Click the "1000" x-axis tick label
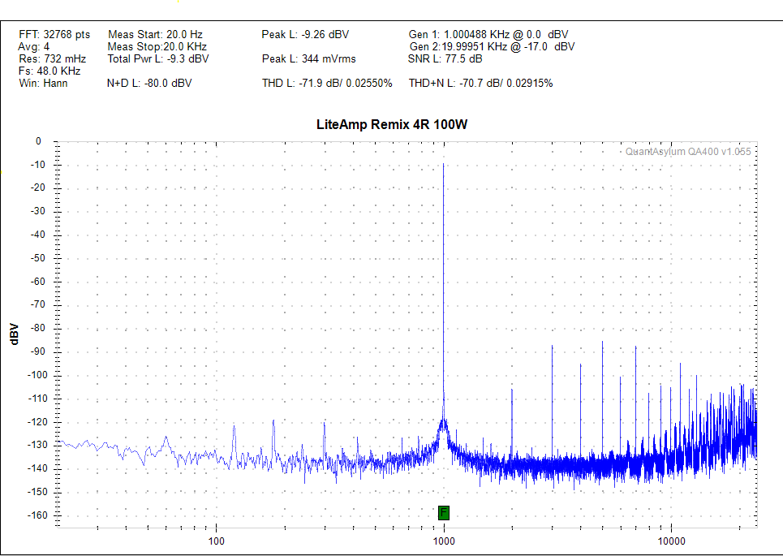Image resolution: width=783 pixels, height=556 pixels. click(x=444, y=541)
